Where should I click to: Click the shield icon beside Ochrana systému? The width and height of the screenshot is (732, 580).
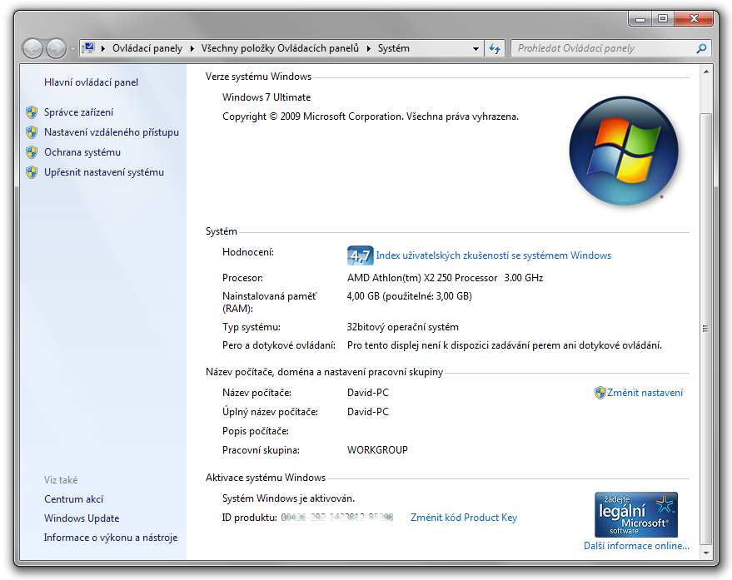pos(32,152)
